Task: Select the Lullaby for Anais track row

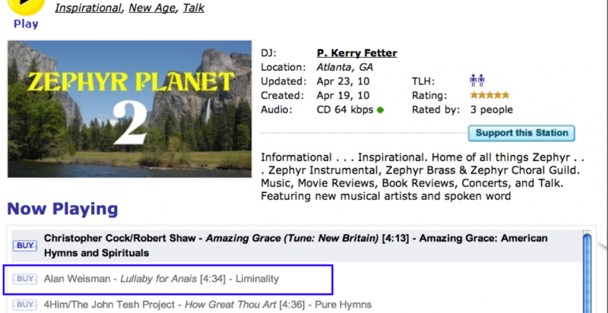Action: click(x=161, y=280)
